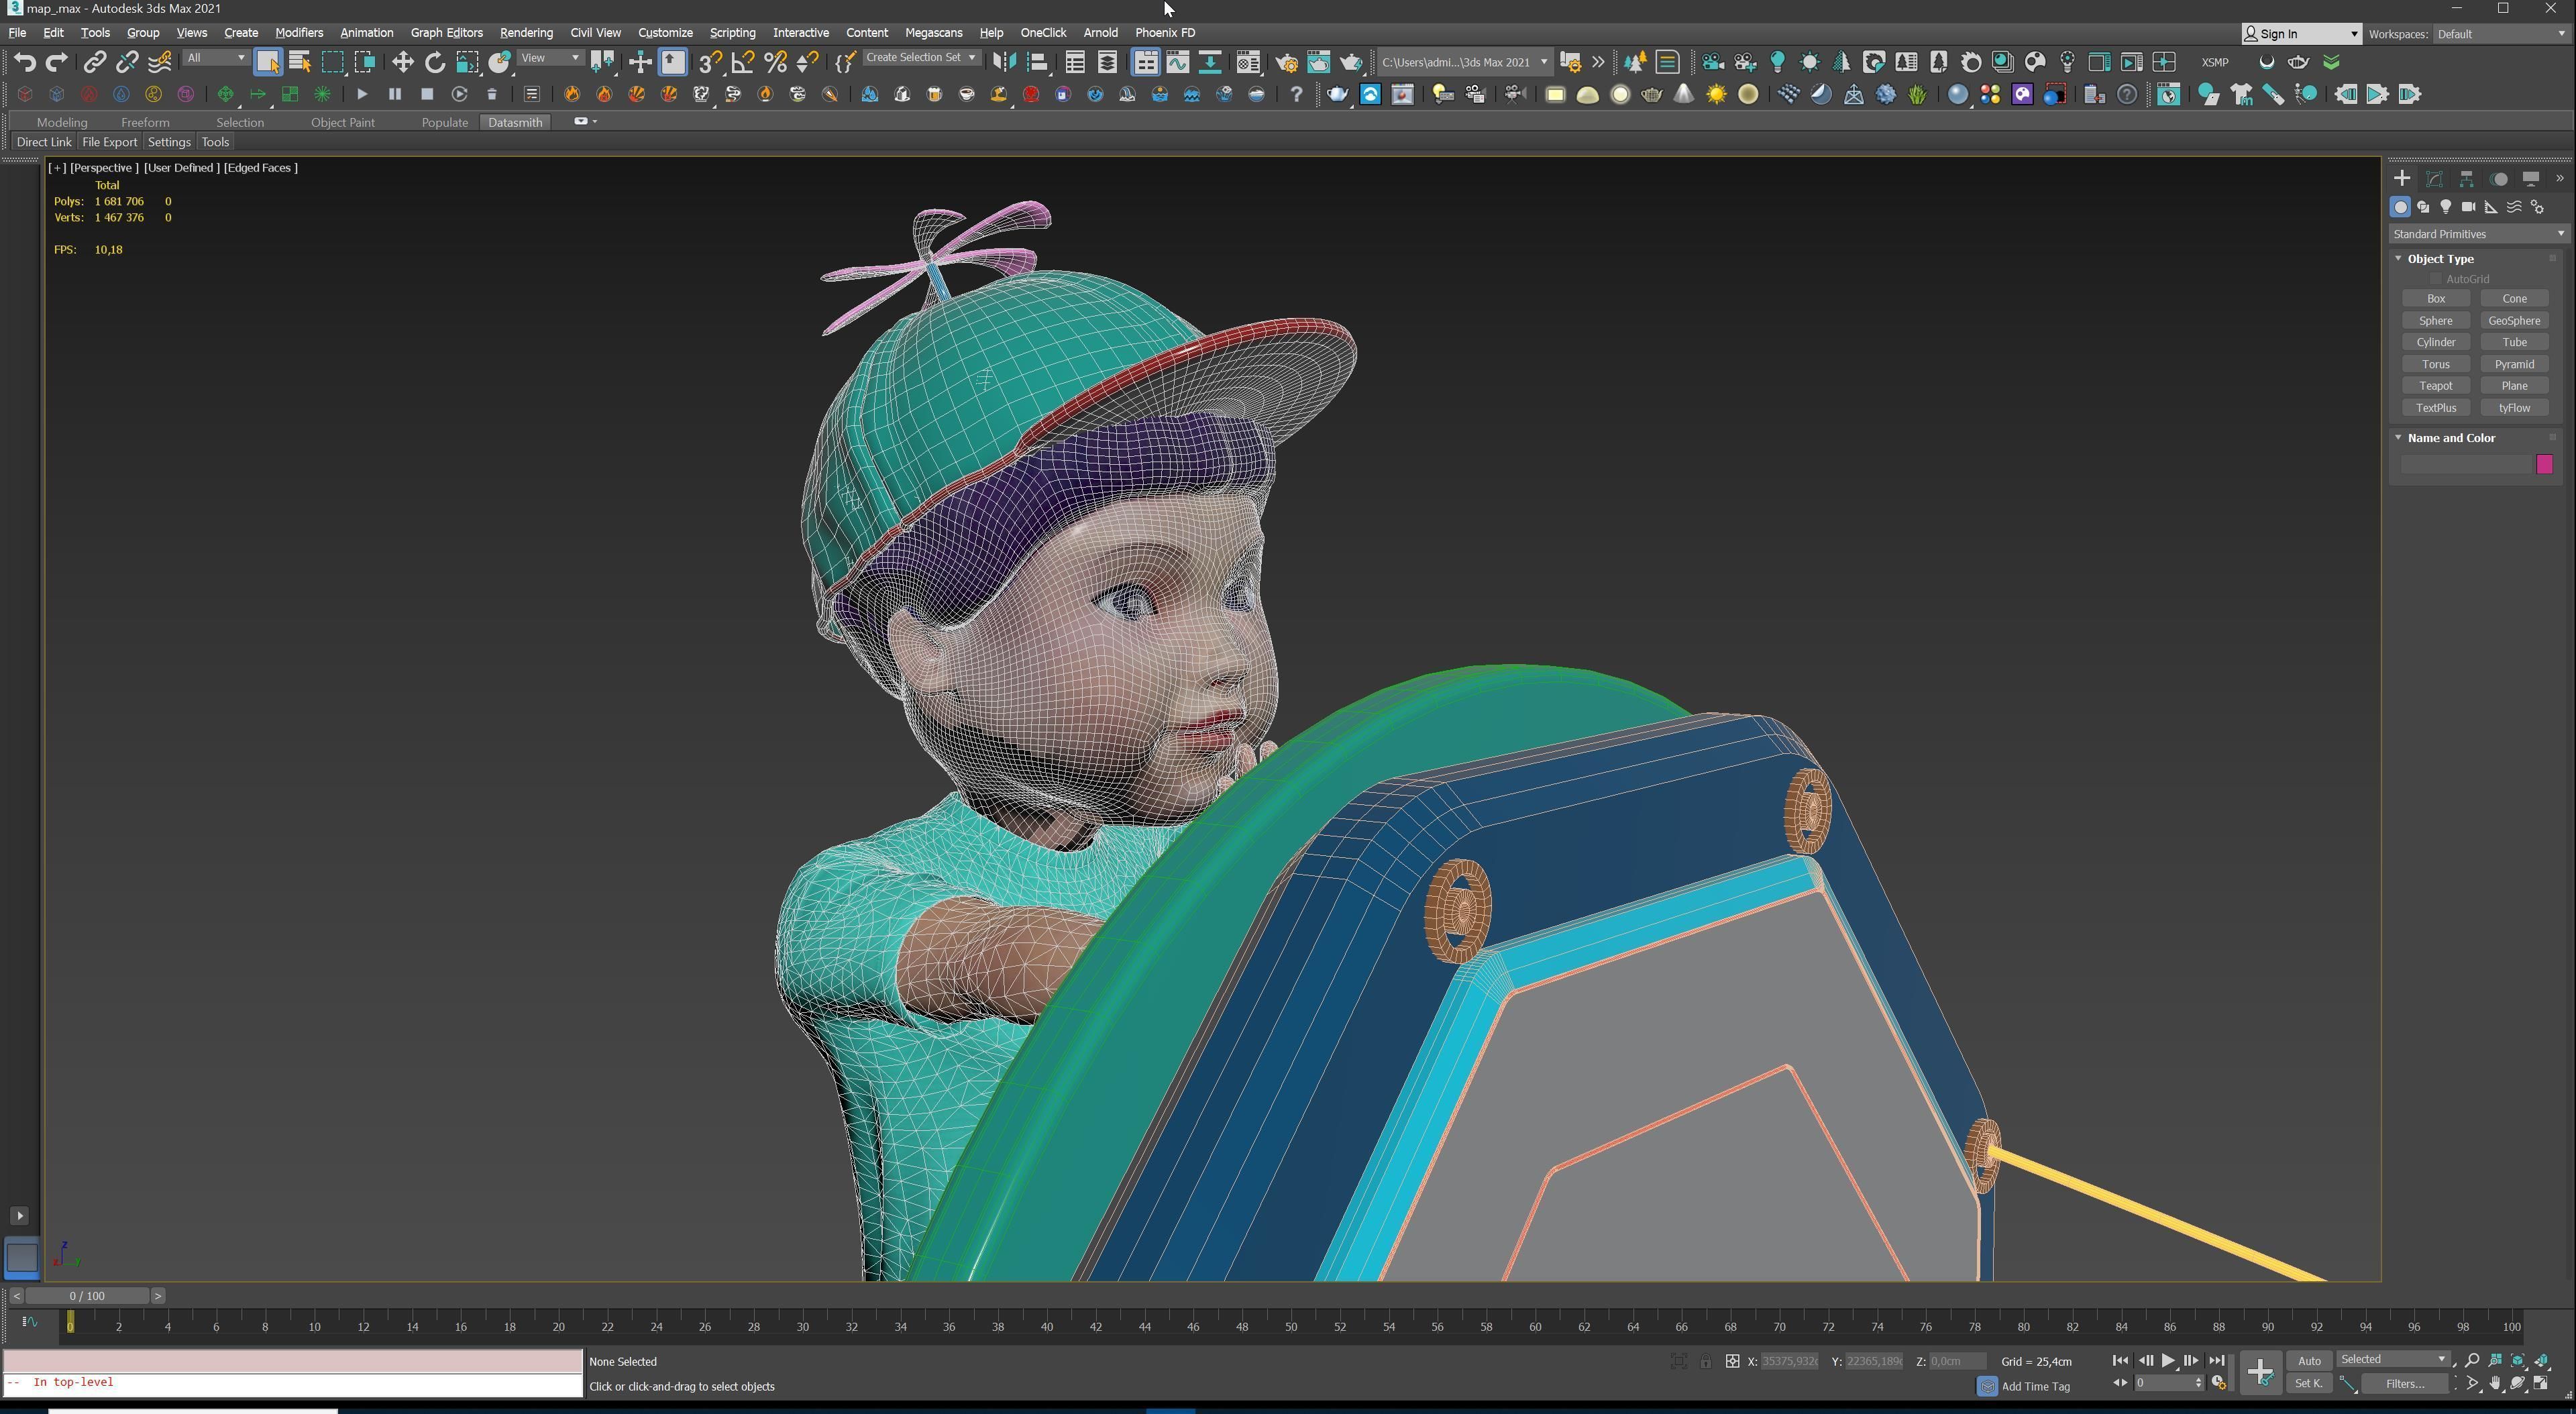Screen dimensions: 2576x1414
Task: Select the Rotate transform tool
Action: coord(434,62)
